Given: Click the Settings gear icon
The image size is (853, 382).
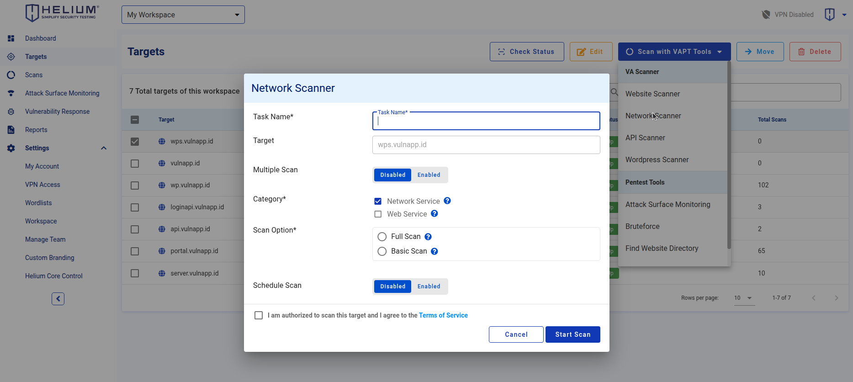Looking at the screenshot, I should (11, 148).
